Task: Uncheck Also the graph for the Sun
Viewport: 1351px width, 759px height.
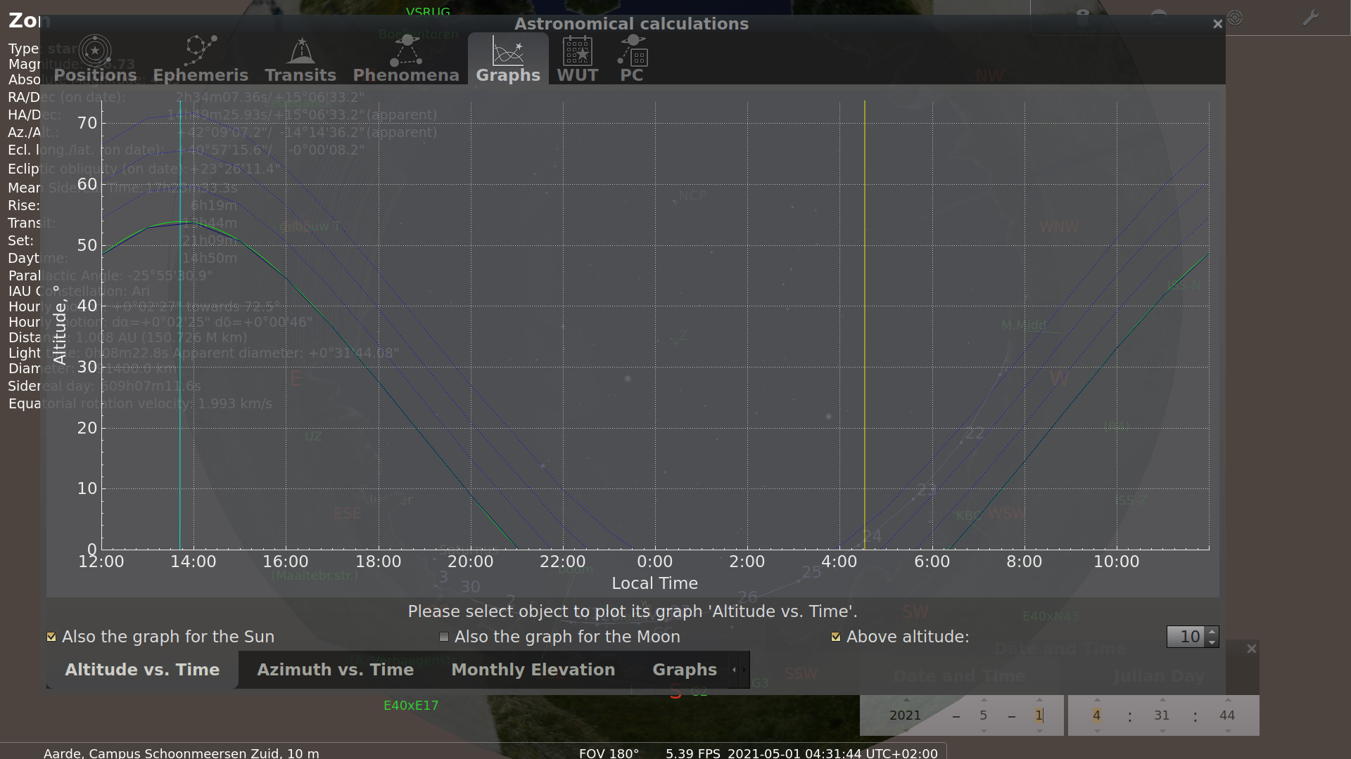Action: click(51, 637)
